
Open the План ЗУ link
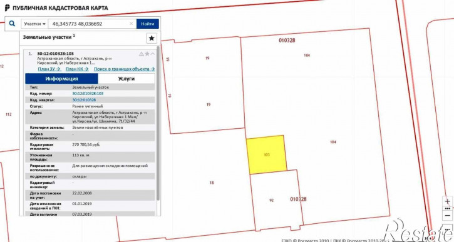pyautogui.click(x=49, y=69)
